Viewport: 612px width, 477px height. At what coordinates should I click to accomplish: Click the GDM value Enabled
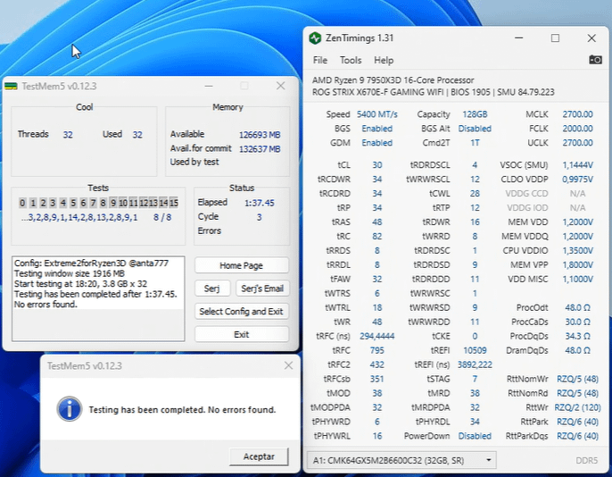[x=377, y=143]
